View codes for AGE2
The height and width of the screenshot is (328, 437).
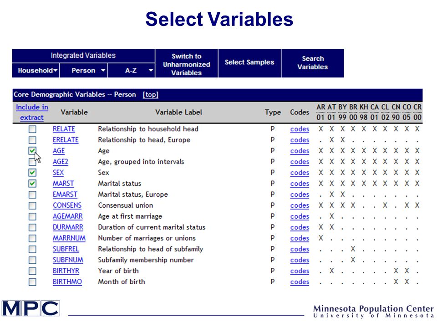pos(300,162)
